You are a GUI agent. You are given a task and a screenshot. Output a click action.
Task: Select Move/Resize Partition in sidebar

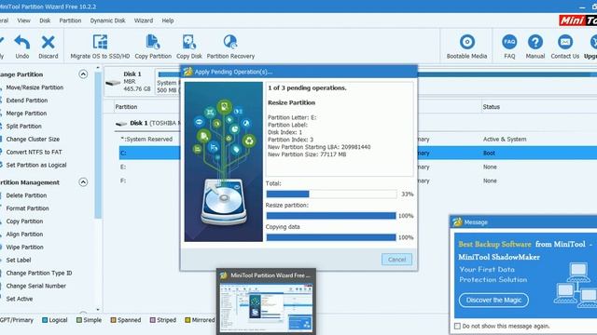[x=35, y=87]
